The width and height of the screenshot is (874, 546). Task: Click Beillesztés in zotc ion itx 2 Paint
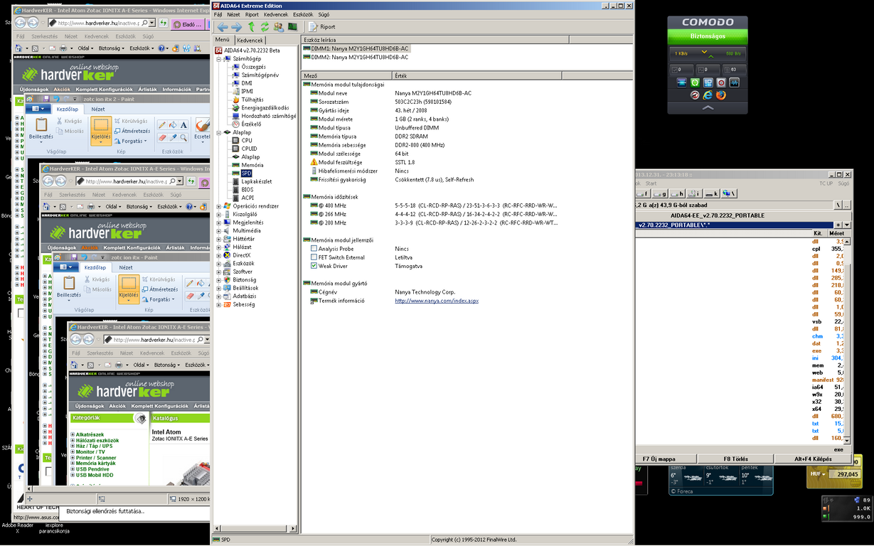pyautogui.click(x=41, y=129)
